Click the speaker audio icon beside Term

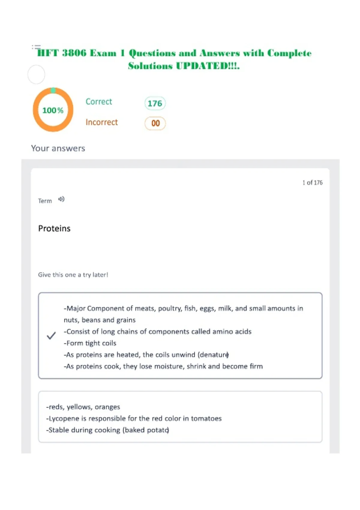[61, 199]
